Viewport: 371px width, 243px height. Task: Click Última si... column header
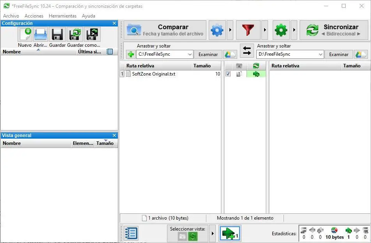point(90,52)
